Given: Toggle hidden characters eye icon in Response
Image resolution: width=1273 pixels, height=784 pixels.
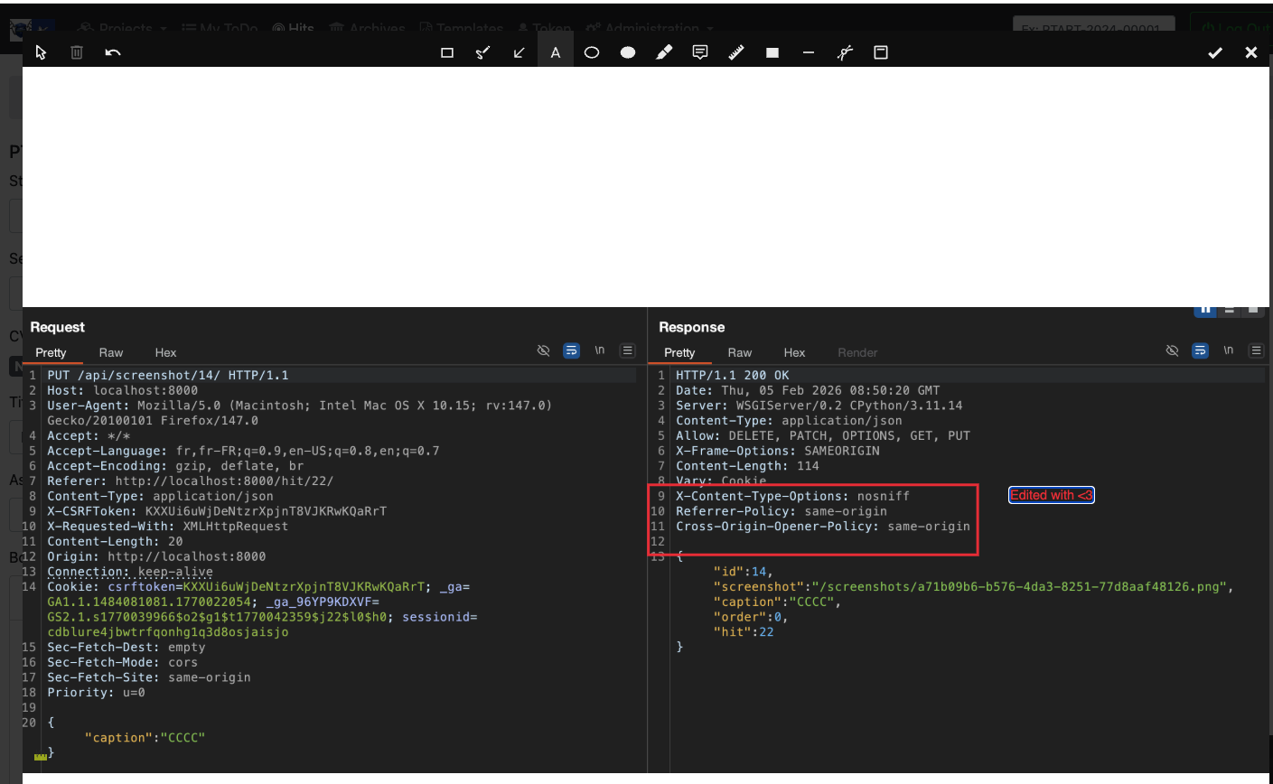Looking at the screenshot, I should pos(1173,350).
